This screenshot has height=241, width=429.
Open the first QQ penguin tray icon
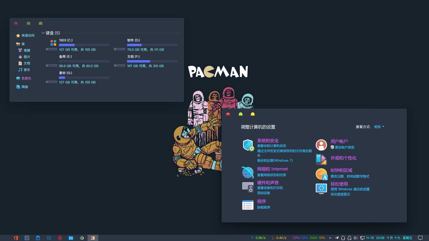343,238
